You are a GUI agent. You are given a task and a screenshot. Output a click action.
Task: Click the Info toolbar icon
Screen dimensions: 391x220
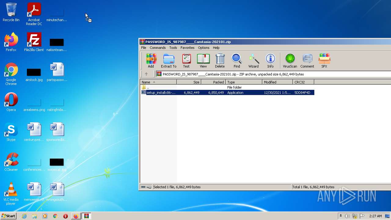[x=270, y=61]
